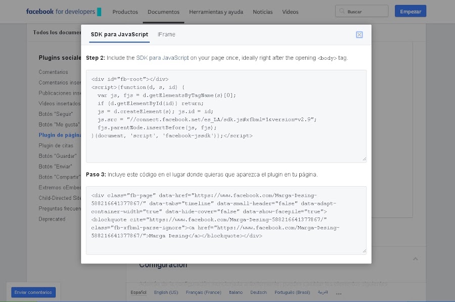The image size is (455, 302).
Task: Open Videos insertados in the sidebar
Action: (x=60, y=103)
